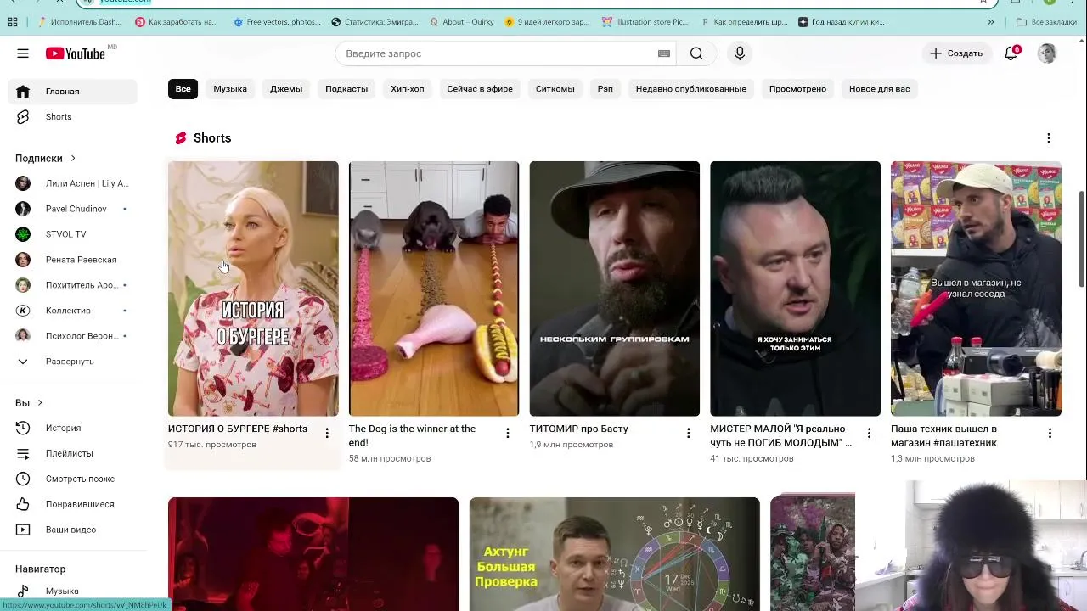This screenshot has height=611, width=1087.
Task: Select the Новое для вас chip
Action: [880, 89]
